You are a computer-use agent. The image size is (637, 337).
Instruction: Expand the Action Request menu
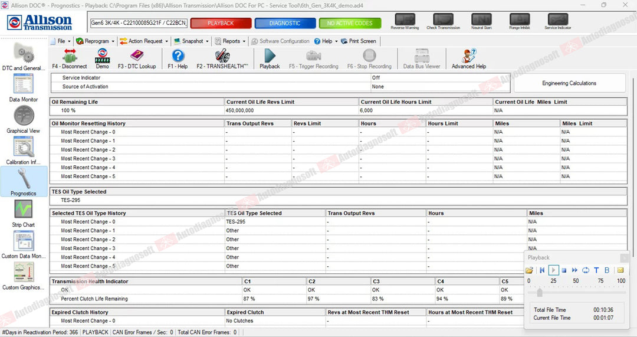point(145,41)
